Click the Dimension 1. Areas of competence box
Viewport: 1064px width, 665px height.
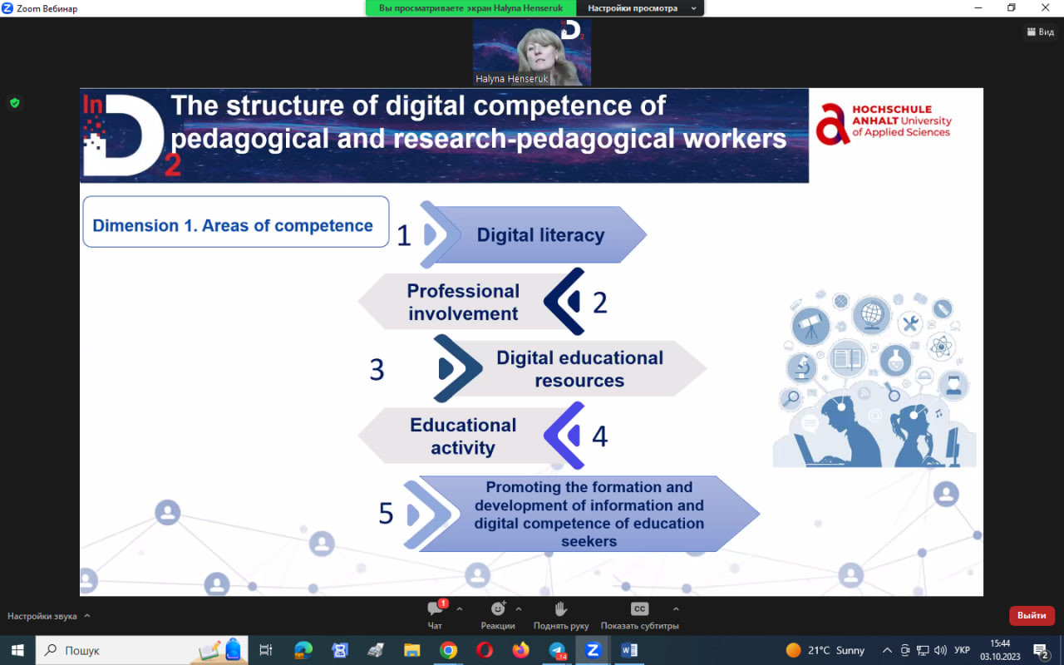point(236,222)
